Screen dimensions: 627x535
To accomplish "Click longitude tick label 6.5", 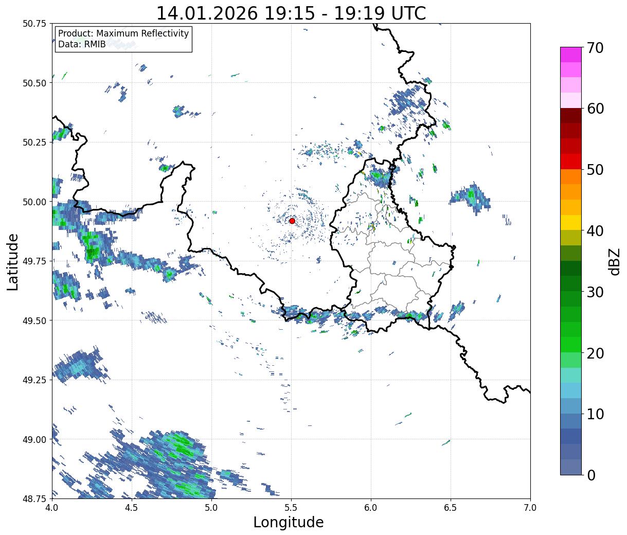I will [451, 508].
